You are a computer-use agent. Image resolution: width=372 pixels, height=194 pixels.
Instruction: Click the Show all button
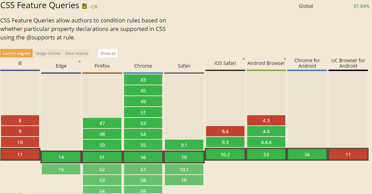(x=108, y=53)
